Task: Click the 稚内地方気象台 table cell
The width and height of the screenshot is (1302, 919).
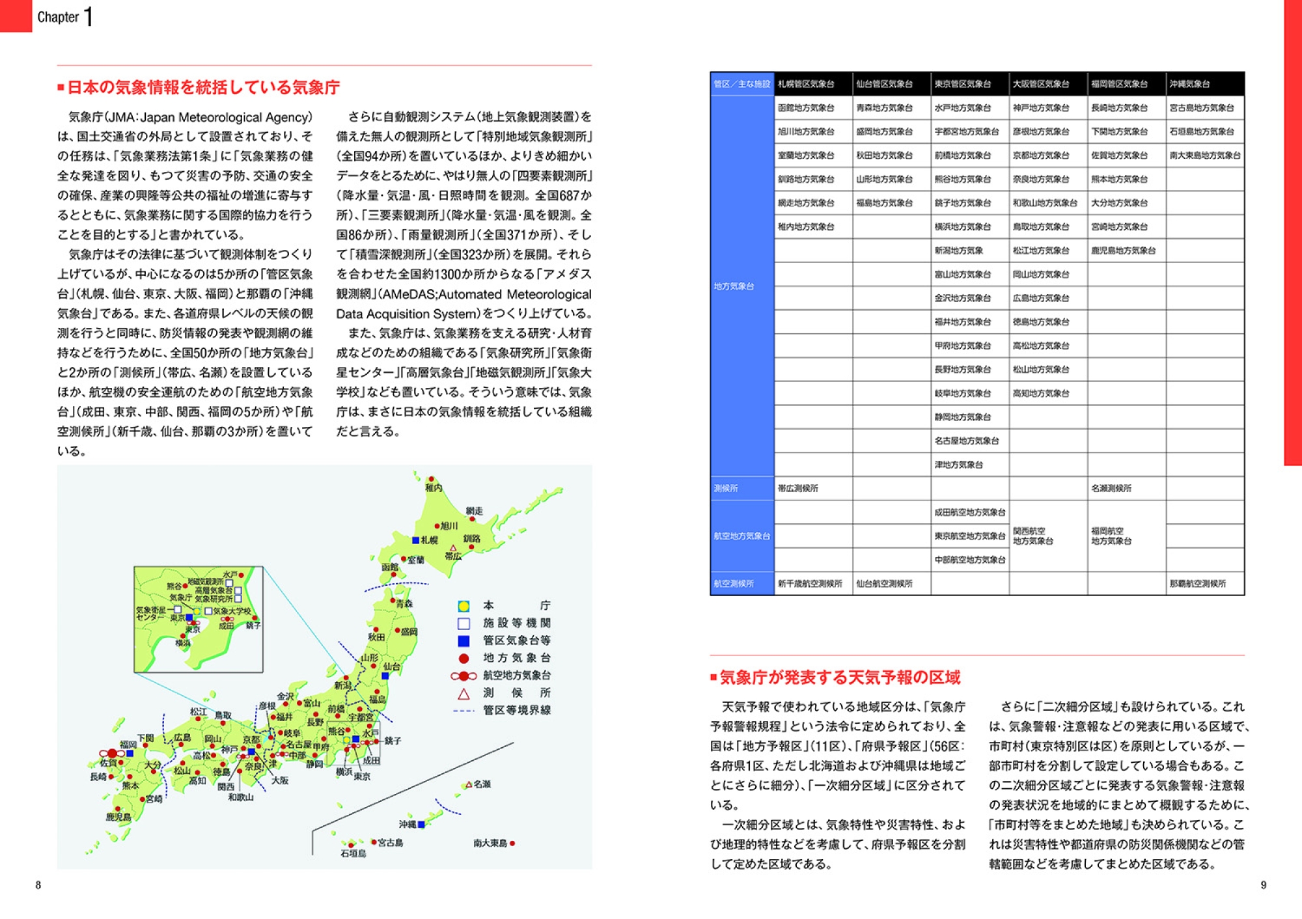Action: 814,227
